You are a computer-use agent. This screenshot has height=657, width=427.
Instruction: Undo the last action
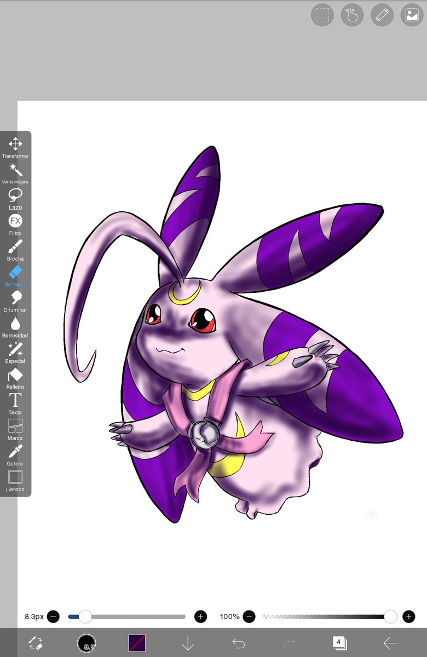coord(239,643)
